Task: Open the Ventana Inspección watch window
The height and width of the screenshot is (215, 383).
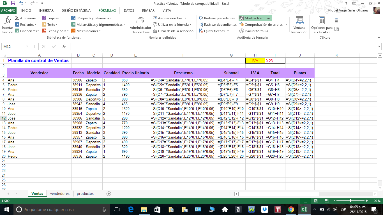Action: pos(299,25)
